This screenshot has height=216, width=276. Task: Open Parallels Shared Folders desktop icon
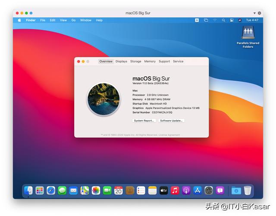pyautogui.click(x=248, y=37)
